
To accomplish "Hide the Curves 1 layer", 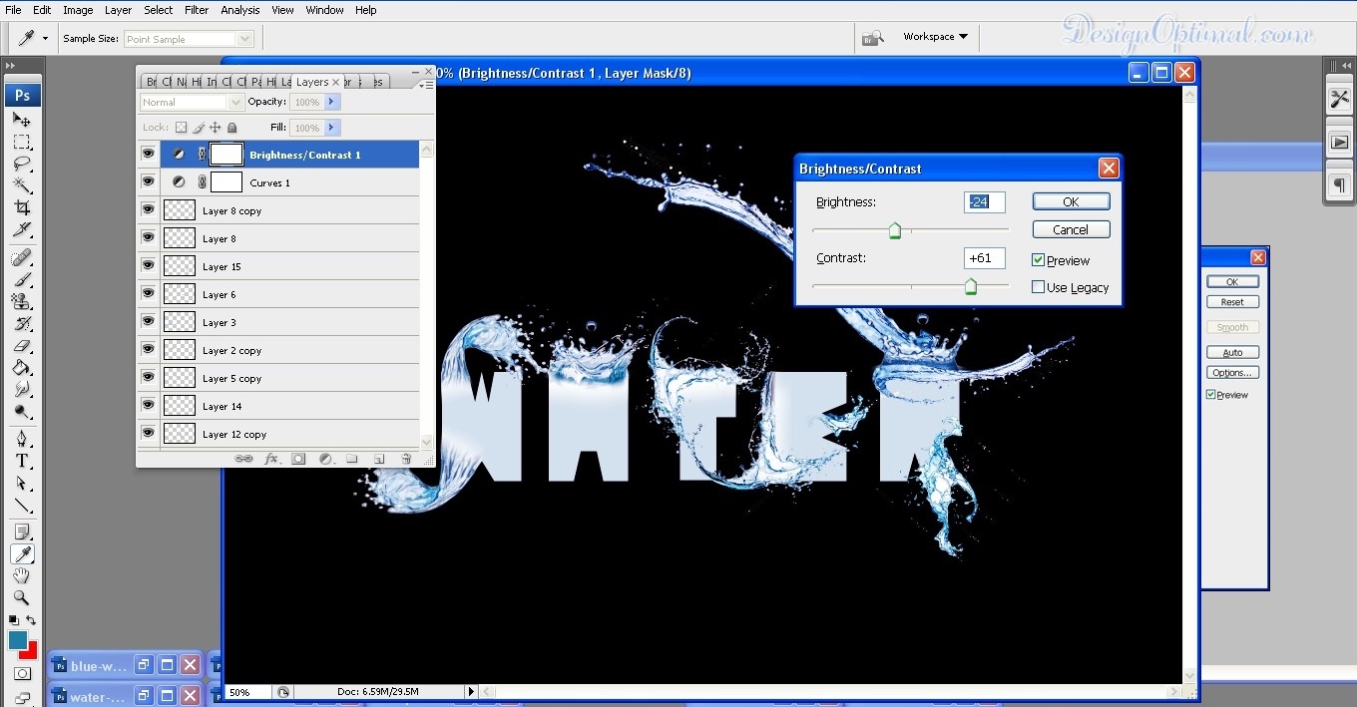I will coord(148,182).
